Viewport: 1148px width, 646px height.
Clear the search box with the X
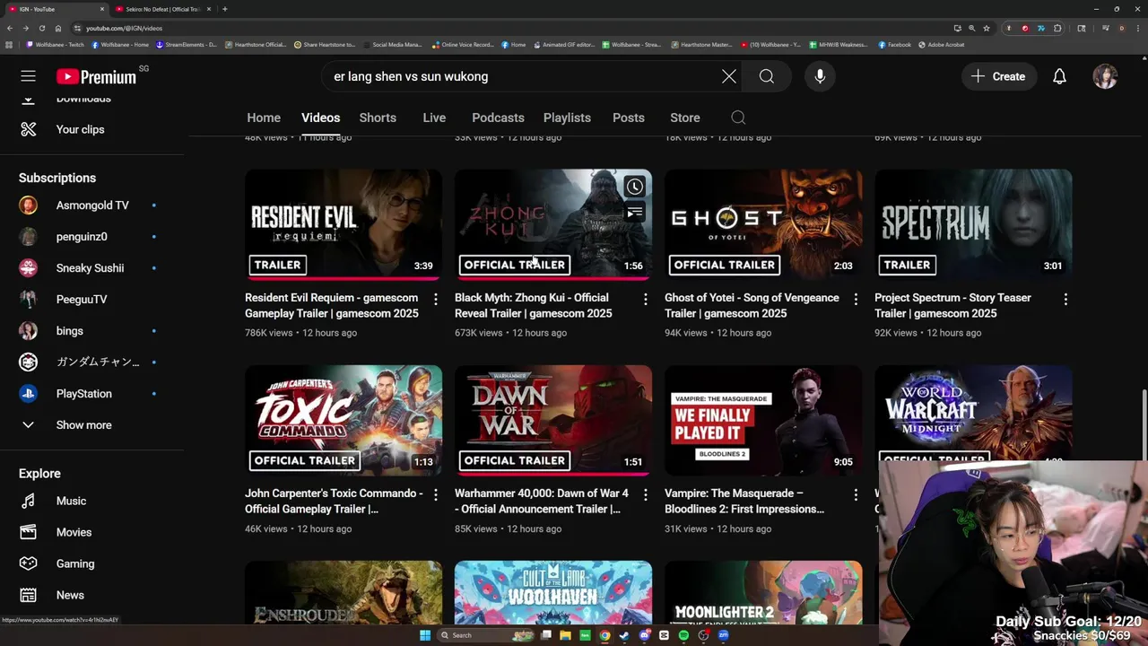click(x=729, y=76)
